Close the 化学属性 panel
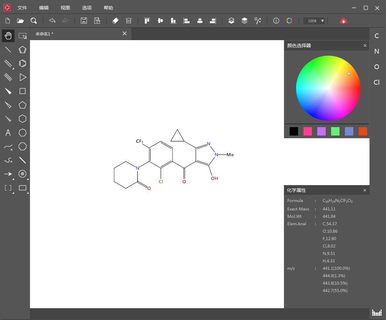Viewport: 386px width, 320px height. click(364, 190)
